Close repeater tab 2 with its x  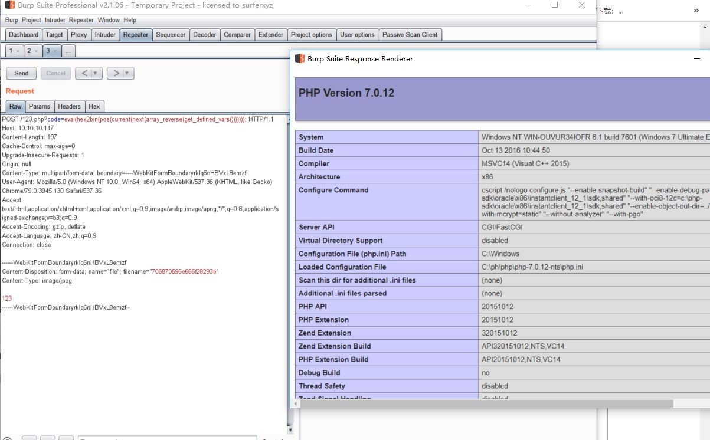coord(36,51)
